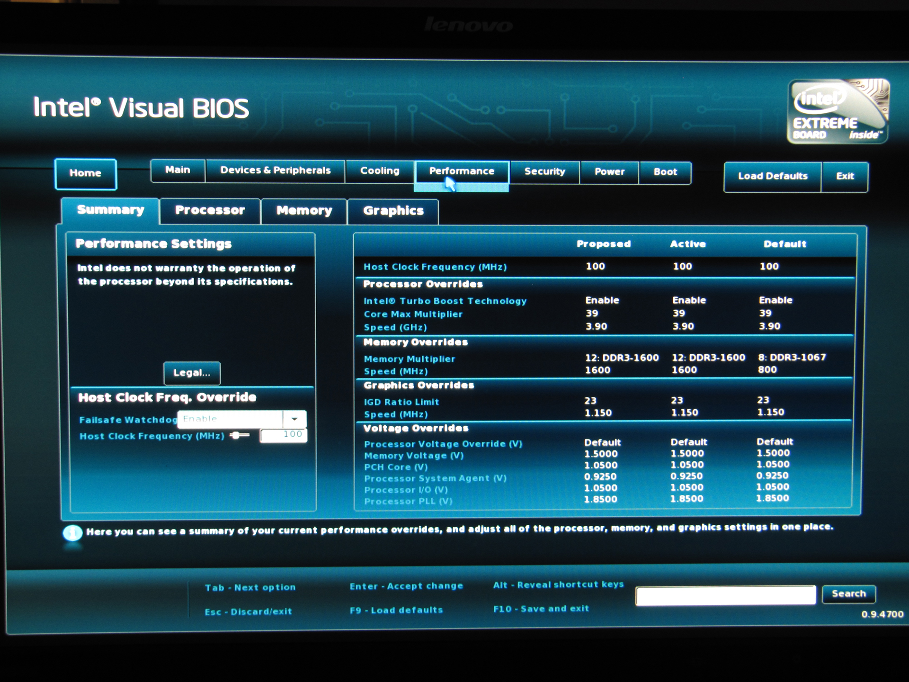Click Esc - Discard/exit hint

[x=248, y=612]
